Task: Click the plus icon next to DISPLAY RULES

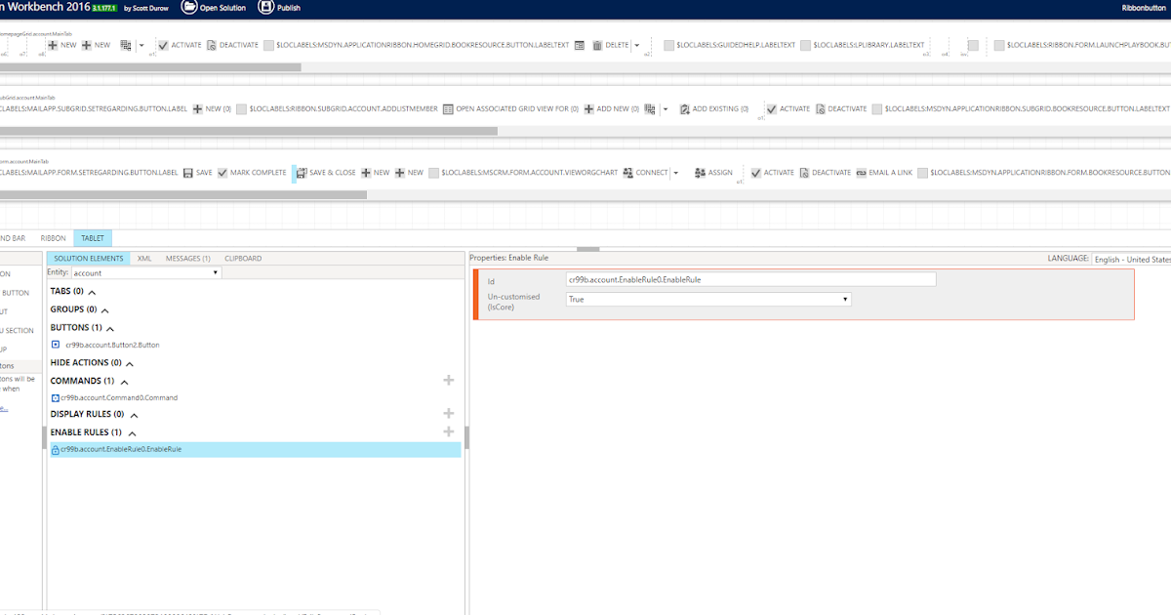Action: pyautogui.click(x=449, y=414)
